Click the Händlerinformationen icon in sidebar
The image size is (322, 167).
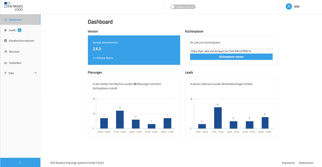5,41
